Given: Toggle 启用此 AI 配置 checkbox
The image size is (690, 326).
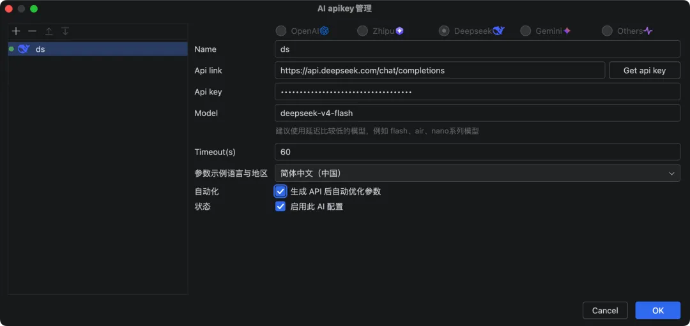Looking at the screenshot, I should pyautogui.click(x=280, y=207).
